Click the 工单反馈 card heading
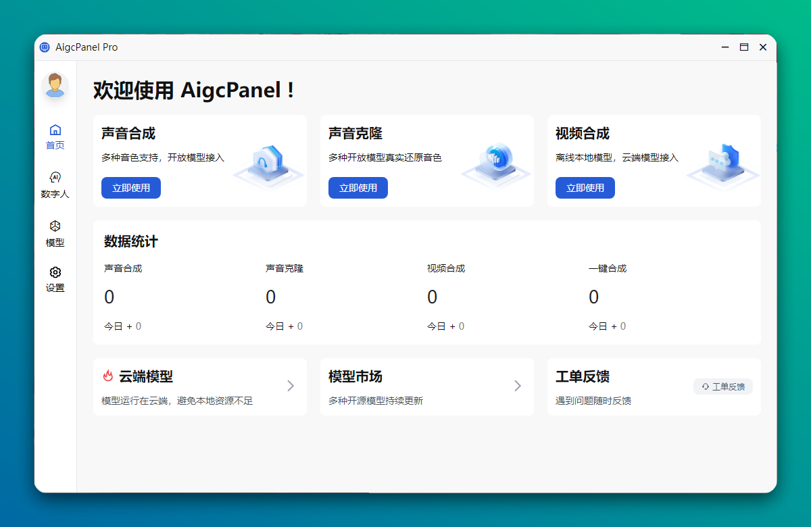Viewport: 811px width, 527px height. click(x=583, y=376)
